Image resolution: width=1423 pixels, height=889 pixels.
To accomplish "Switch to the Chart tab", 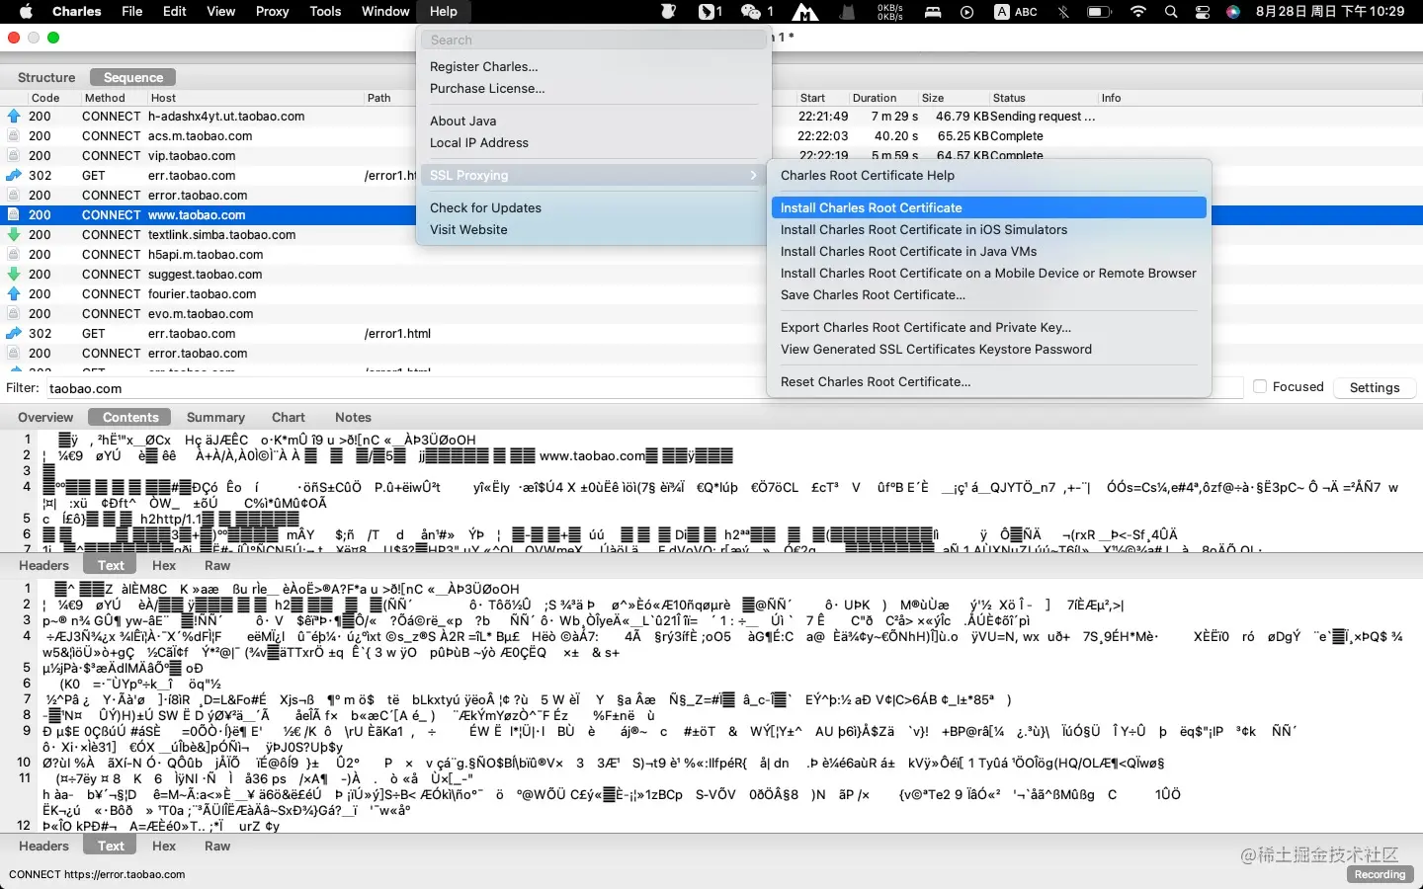I will coord(289,417).
